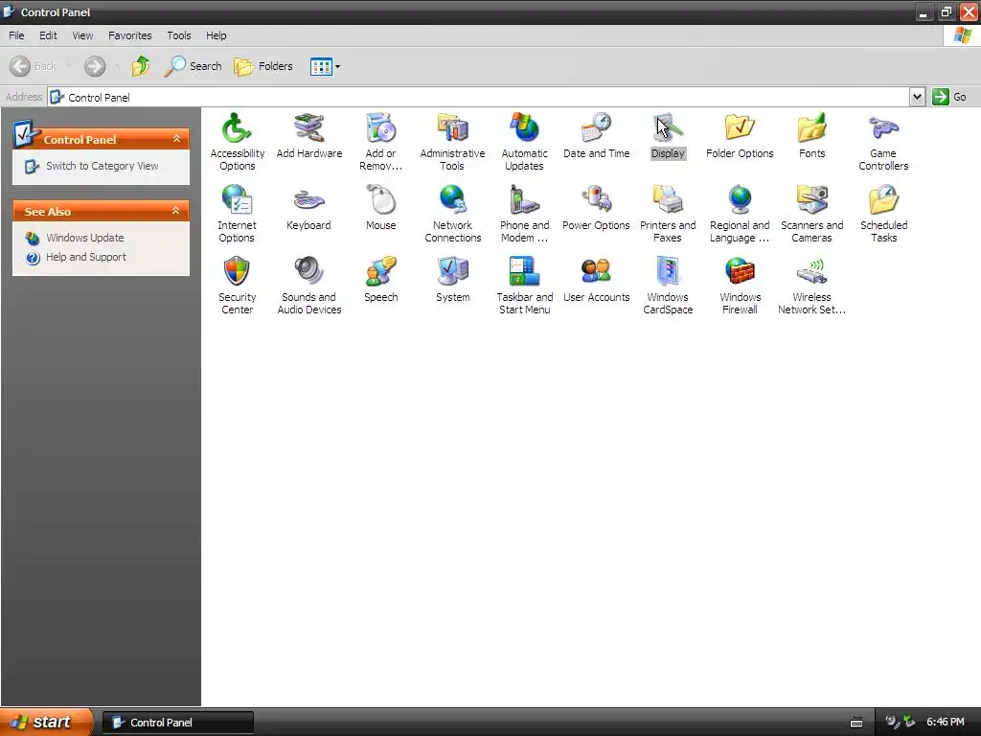The image size is (981, 736).
Task: Click the Search toolbar button
Action: [x=194, y=66]
